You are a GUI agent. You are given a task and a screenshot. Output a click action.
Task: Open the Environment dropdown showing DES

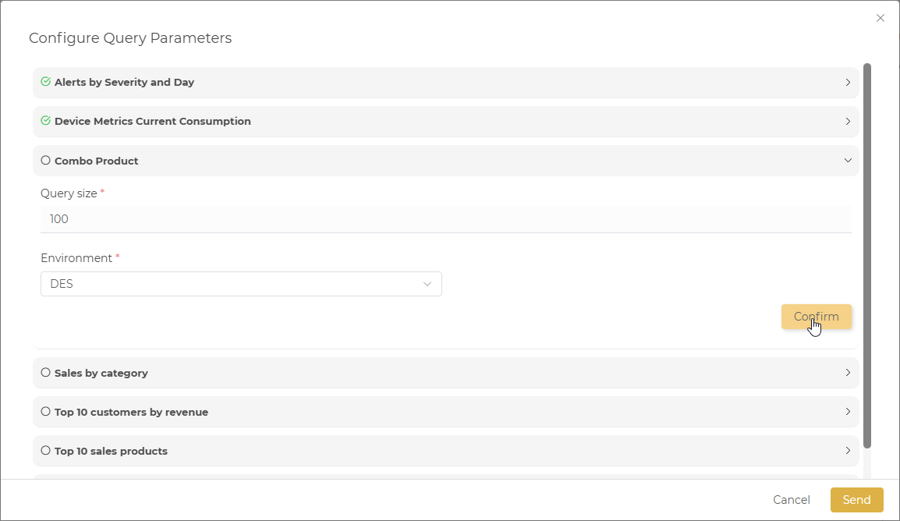tap(241, 284)
